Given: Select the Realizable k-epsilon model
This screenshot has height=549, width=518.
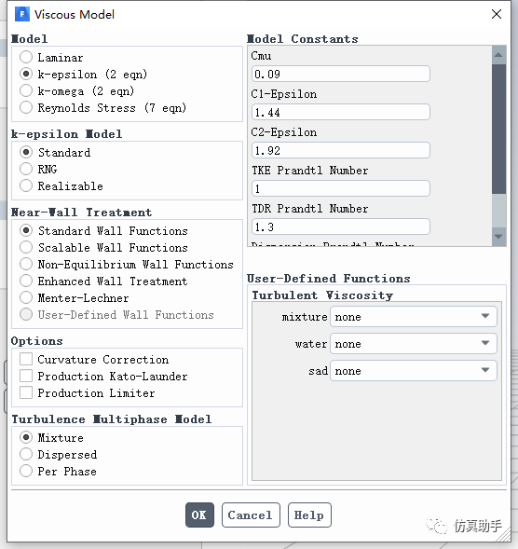Looking at the screenshot, I should click(x=26, y=185).
